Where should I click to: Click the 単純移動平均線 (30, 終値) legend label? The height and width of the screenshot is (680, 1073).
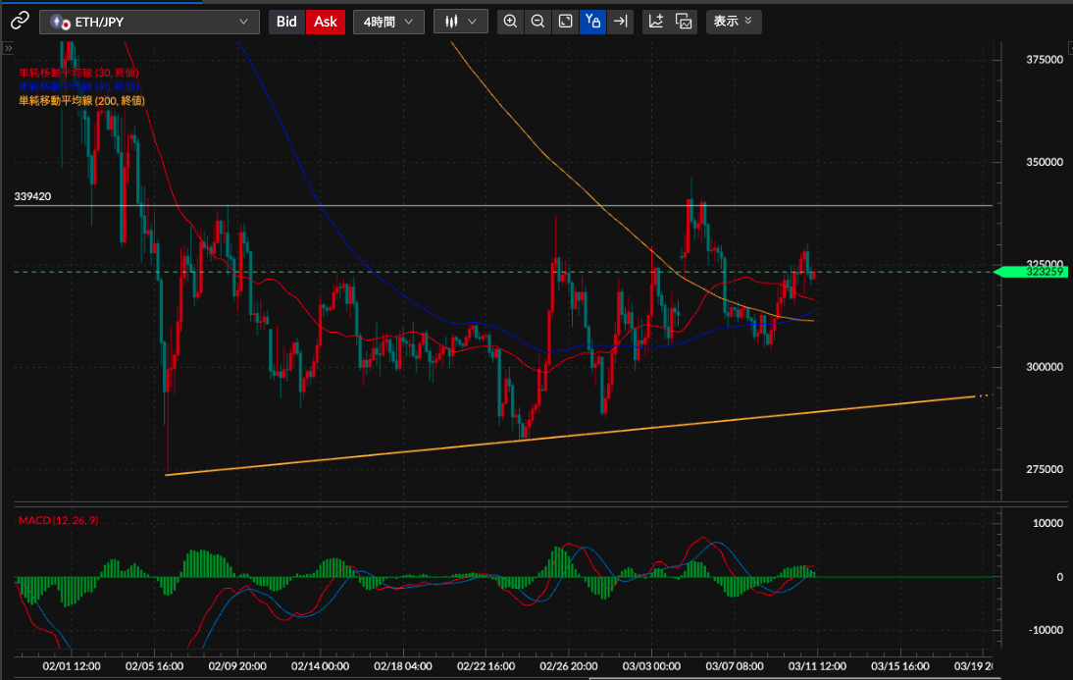(x=78, y=73)
